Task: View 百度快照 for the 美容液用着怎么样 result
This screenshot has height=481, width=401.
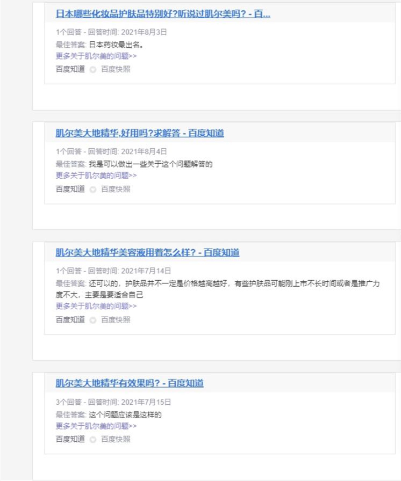Action: click(116, 320)
